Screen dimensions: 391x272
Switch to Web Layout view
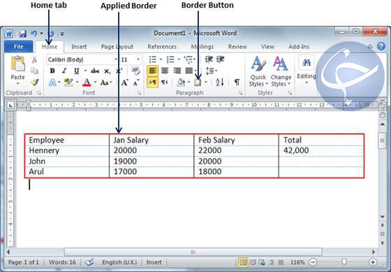262,262
